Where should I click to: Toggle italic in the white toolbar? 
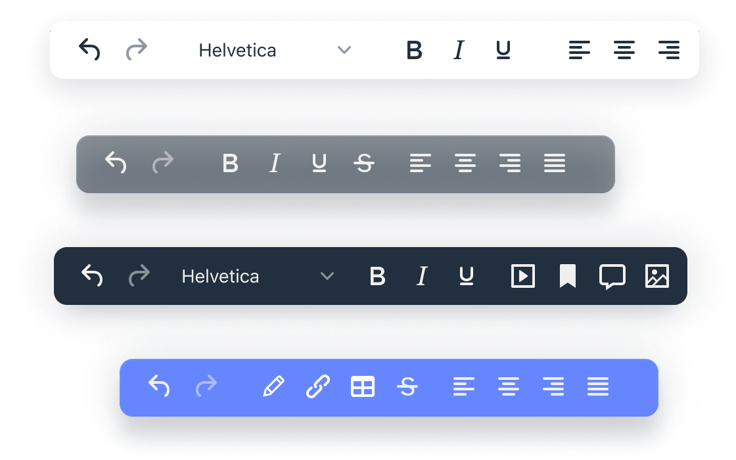pos(459,50)
